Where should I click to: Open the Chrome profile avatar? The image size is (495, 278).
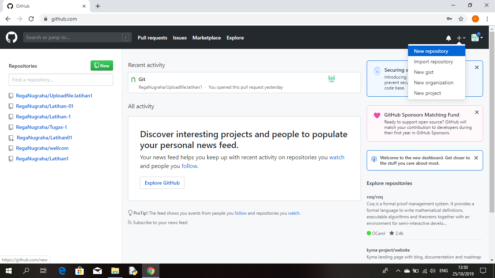(x=475, y=19)
